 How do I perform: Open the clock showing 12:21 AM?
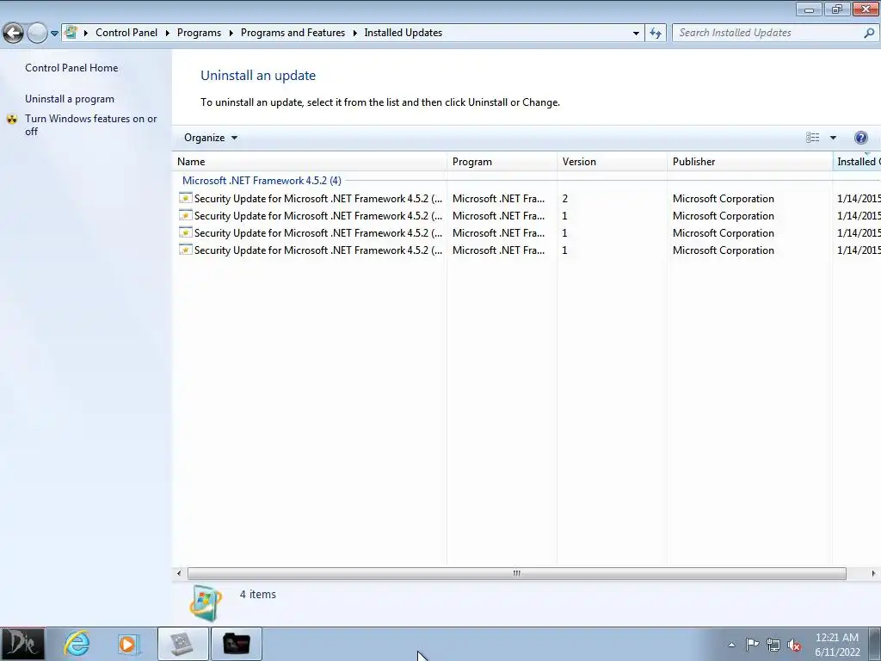[x=837, y=645]
